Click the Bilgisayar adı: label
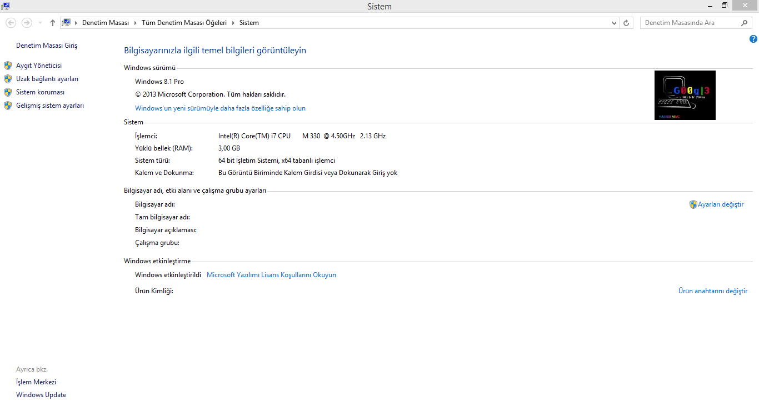 (155, 204)
